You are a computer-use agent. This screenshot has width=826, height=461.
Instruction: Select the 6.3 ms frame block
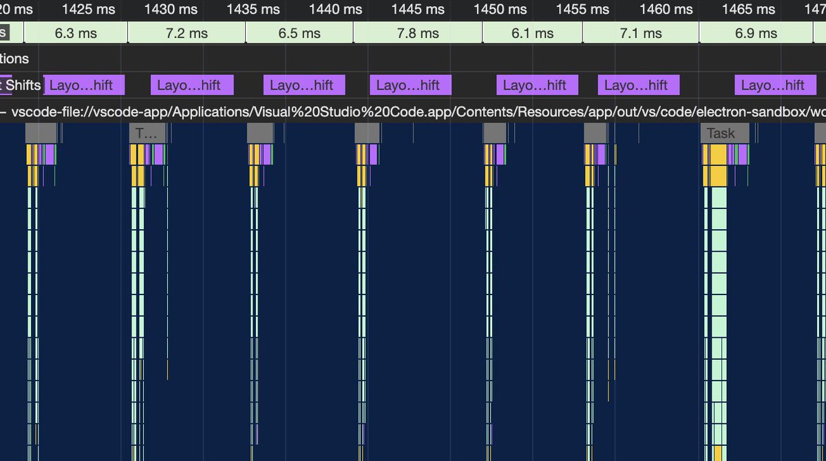[76, 33]
